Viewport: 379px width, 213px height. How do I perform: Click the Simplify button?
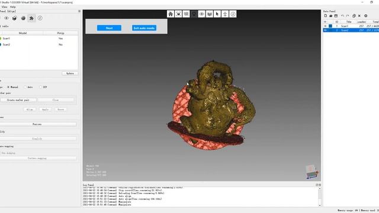click(x=37, y=138)
